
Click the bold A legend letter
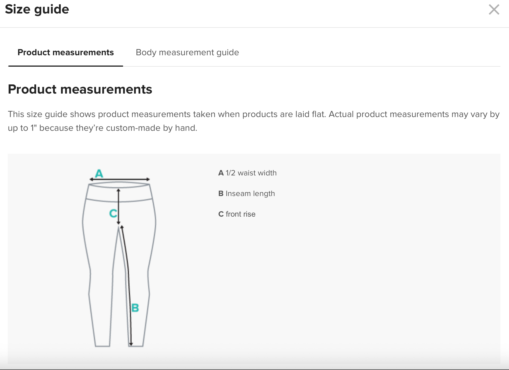(x=221, y=173)
